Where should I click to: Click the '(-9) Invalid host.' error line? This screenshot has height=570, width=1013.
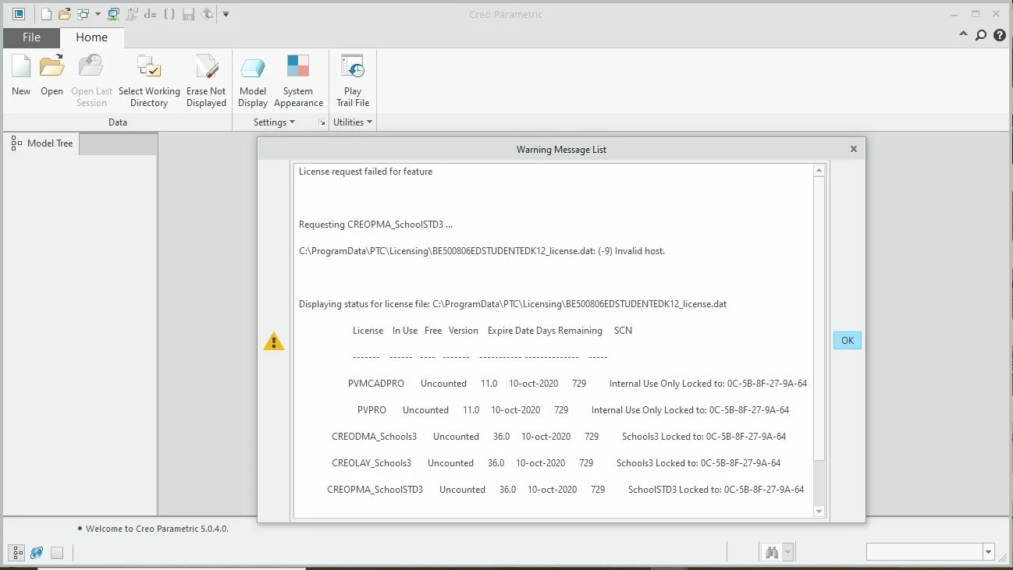click(482, 251)
